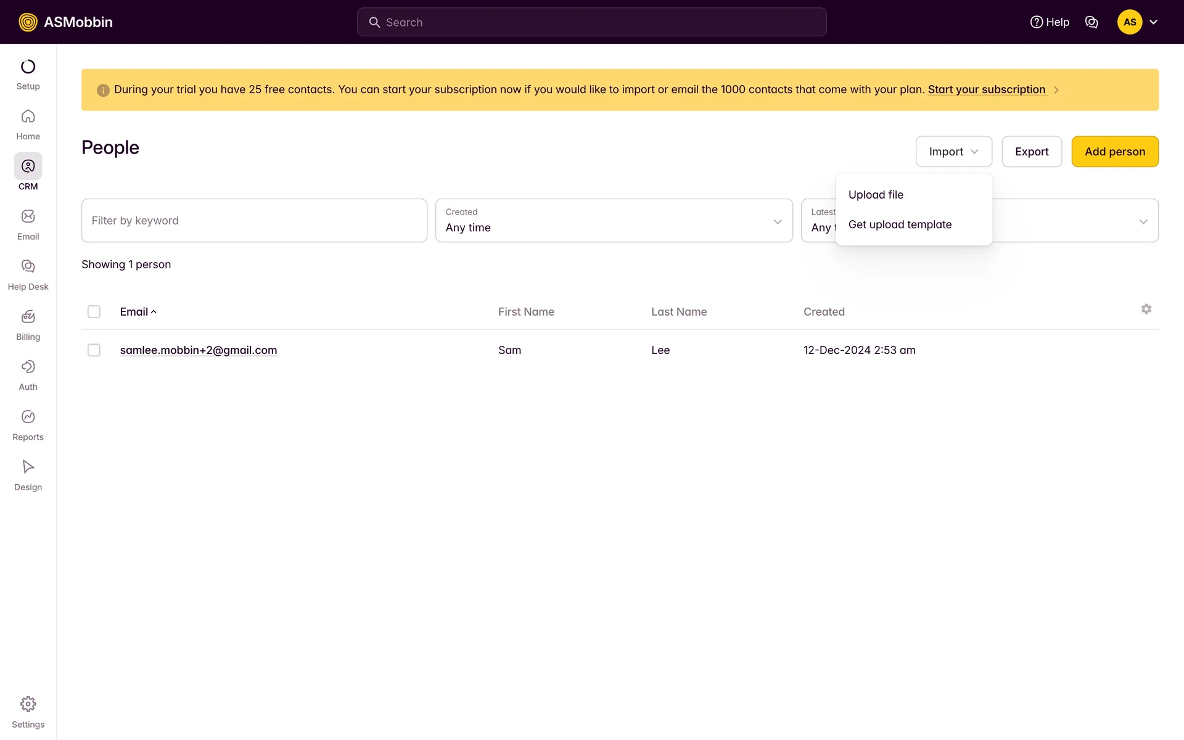This screenshot has height=740, width=1184.
Task: Open the AS account menu chevron
Action: coord(1153,22)
